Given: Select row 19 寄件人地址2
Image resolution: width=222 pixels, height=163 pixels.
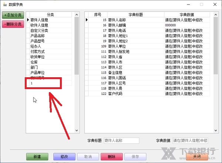Looking at the screenshot, I should [147, 41].
